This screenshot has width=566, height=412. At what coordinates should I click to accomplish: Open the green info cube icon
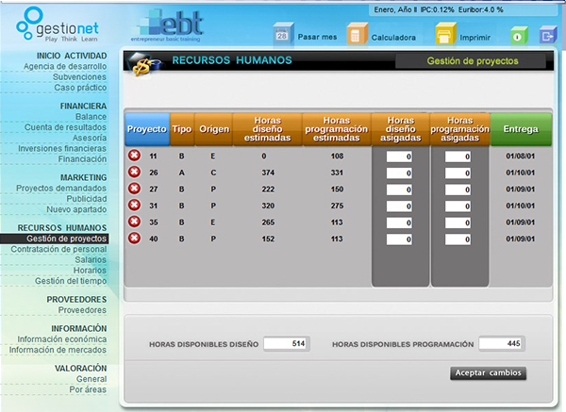519,36
